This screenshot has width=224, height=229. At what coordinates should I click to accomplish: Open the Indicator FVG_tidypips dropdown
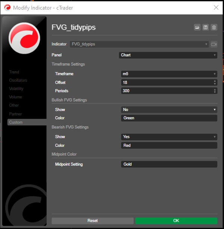pyautogui.click(x=139, y=44)
